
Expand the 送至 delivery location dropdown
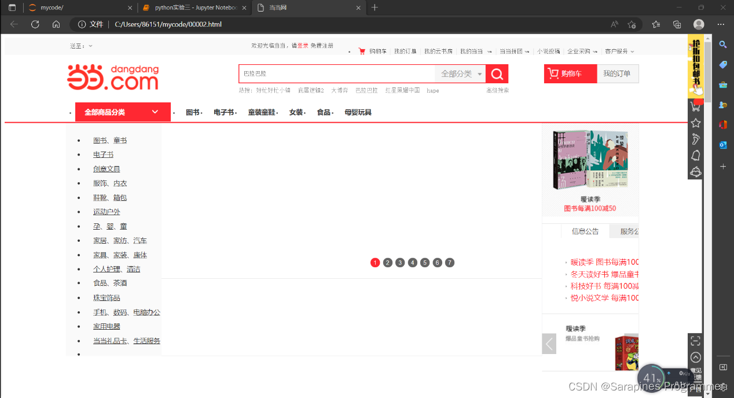point(81,46)
